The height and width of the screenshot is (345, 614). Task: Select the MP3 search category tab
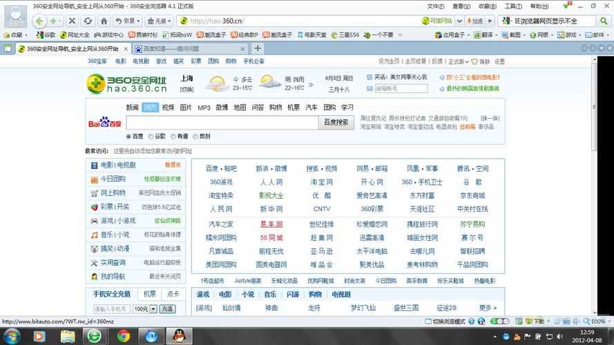point(204,107)
